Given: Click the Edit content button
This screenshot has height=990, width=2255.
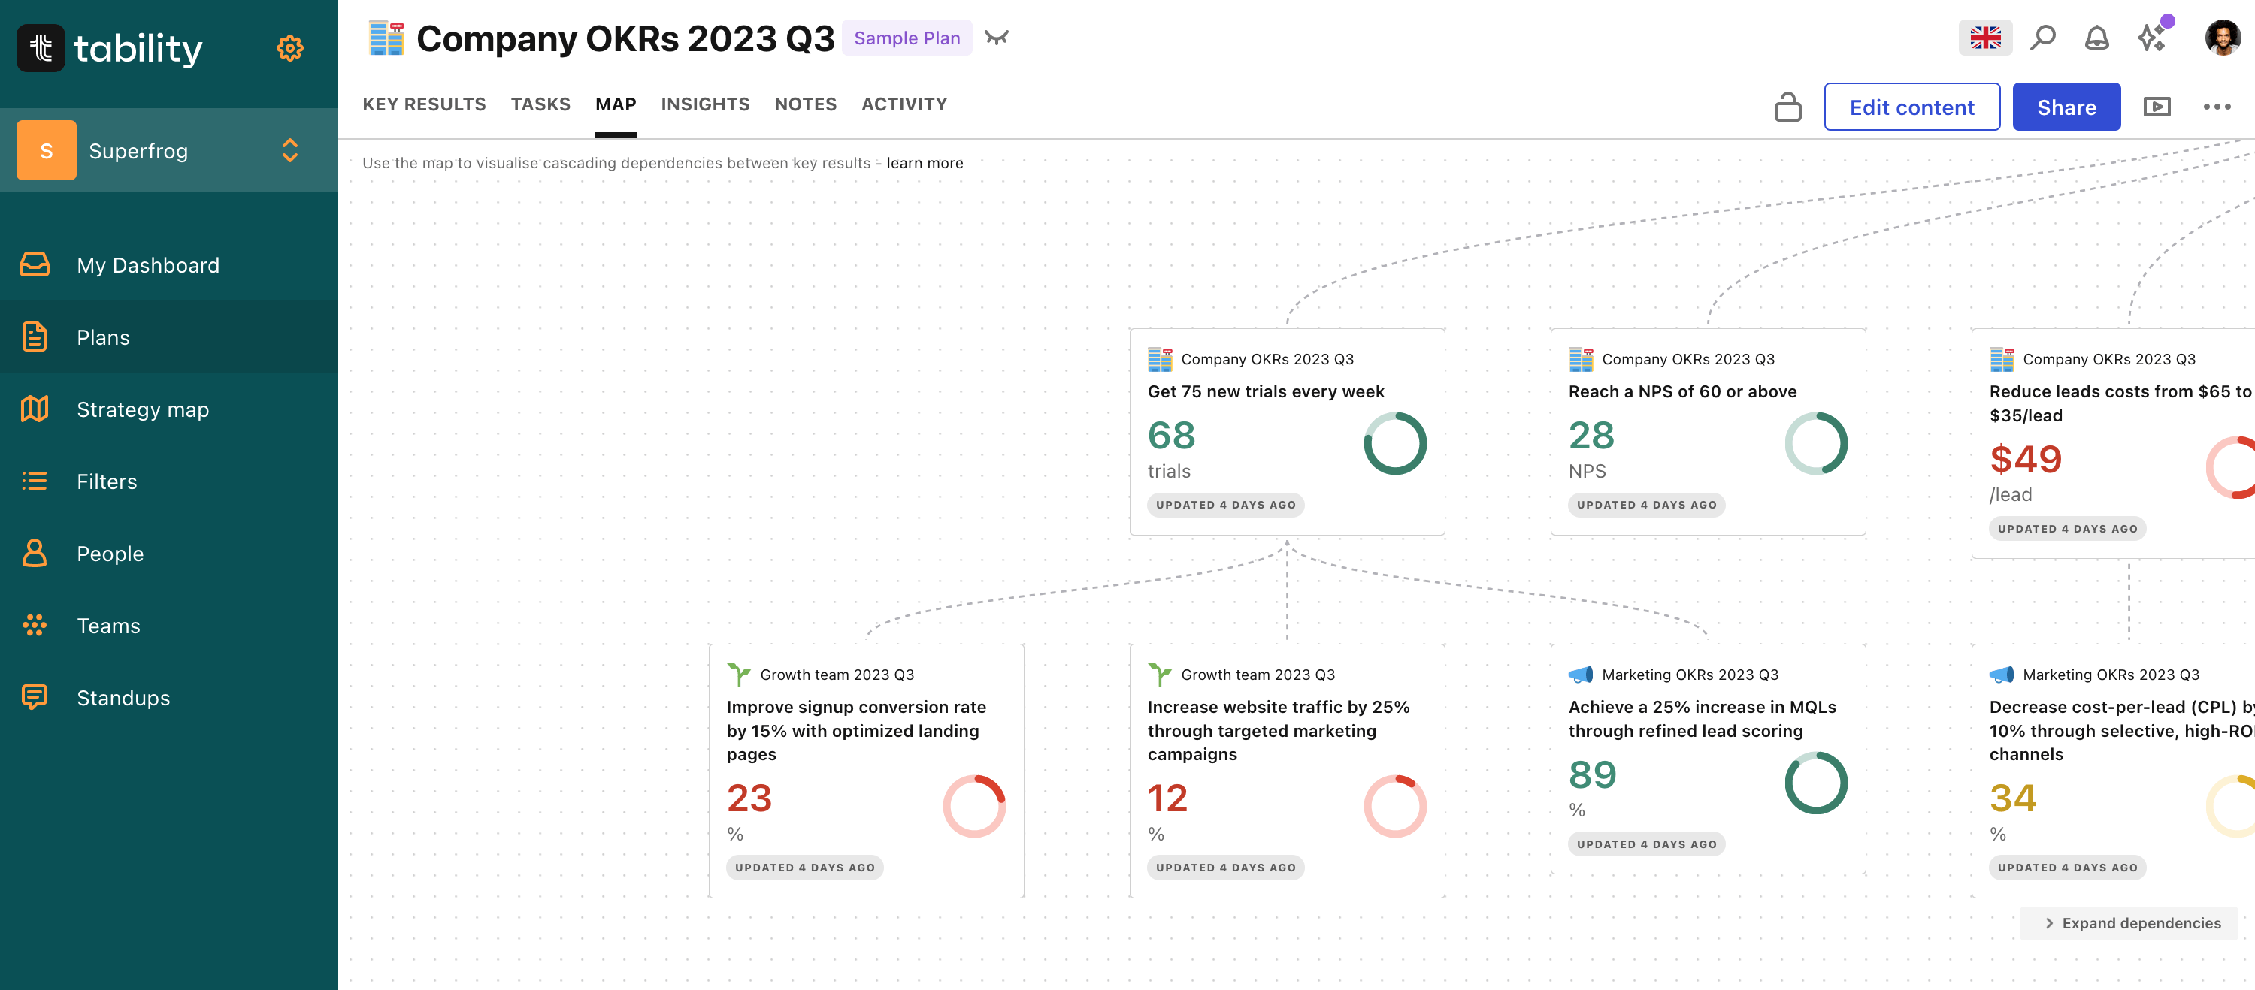Looking at the screenshot, I should point(1911,107).
